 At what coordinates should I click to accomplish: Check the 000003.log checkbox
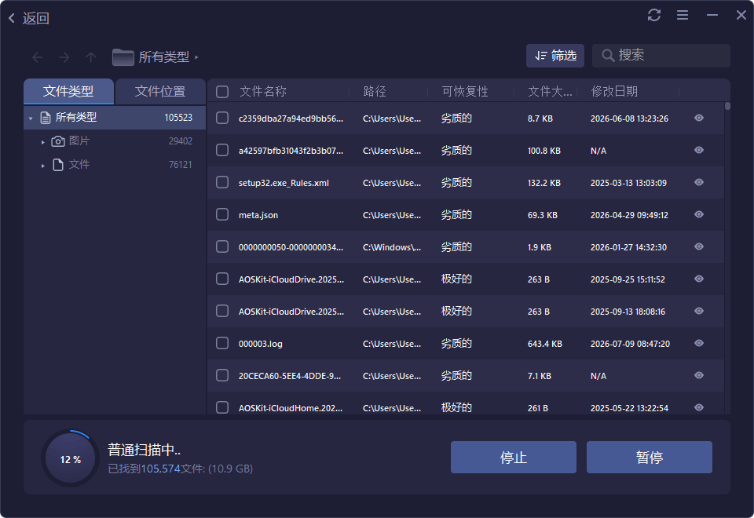click(222, 343)
